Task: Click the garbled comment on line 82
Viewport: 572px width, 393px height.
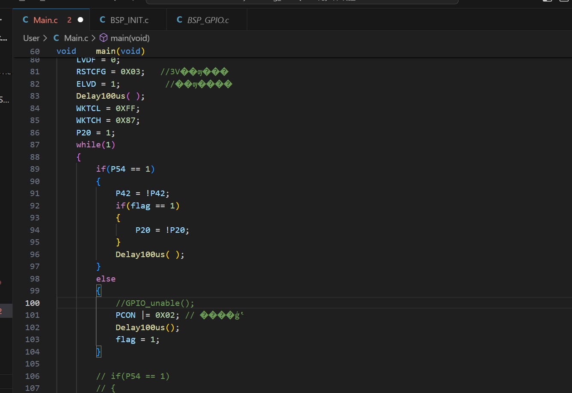Action: point(199,84)
